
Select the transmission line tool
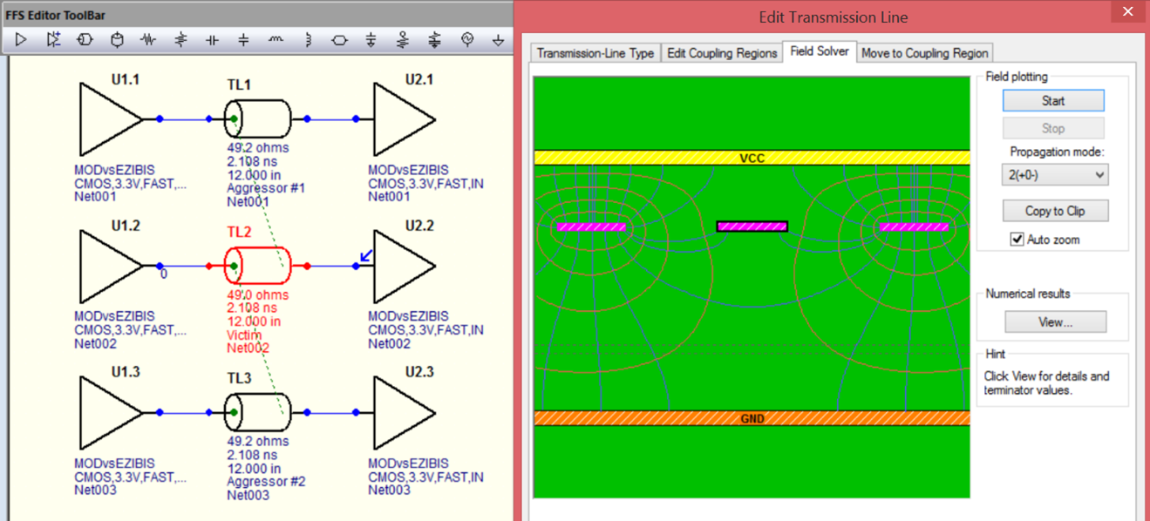click(84, 39)
